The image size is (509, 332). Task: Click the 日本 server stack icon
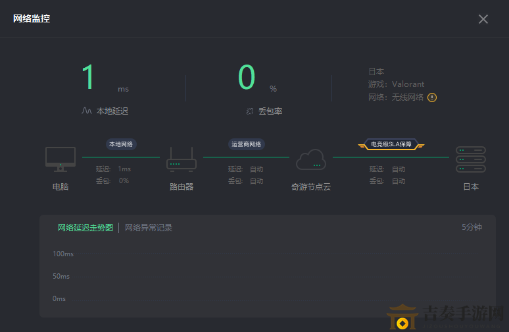coord(471,159)
